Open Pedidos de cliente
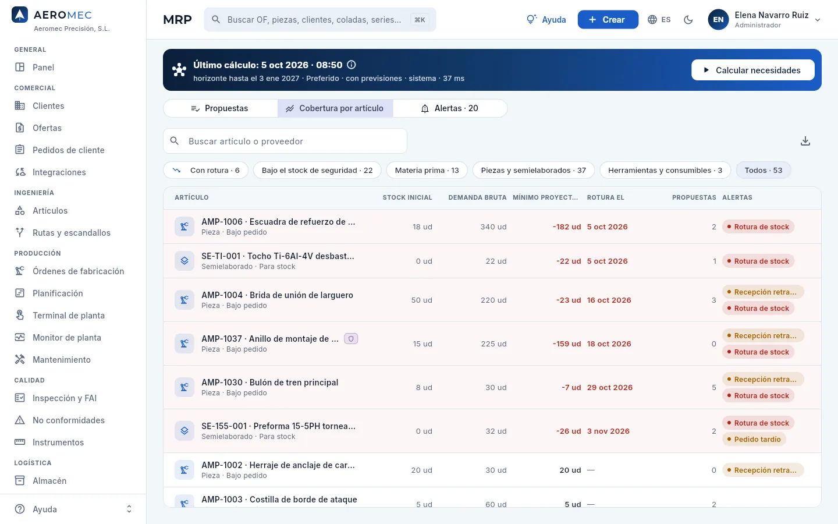Screen dimensions: 838x524 73,150
